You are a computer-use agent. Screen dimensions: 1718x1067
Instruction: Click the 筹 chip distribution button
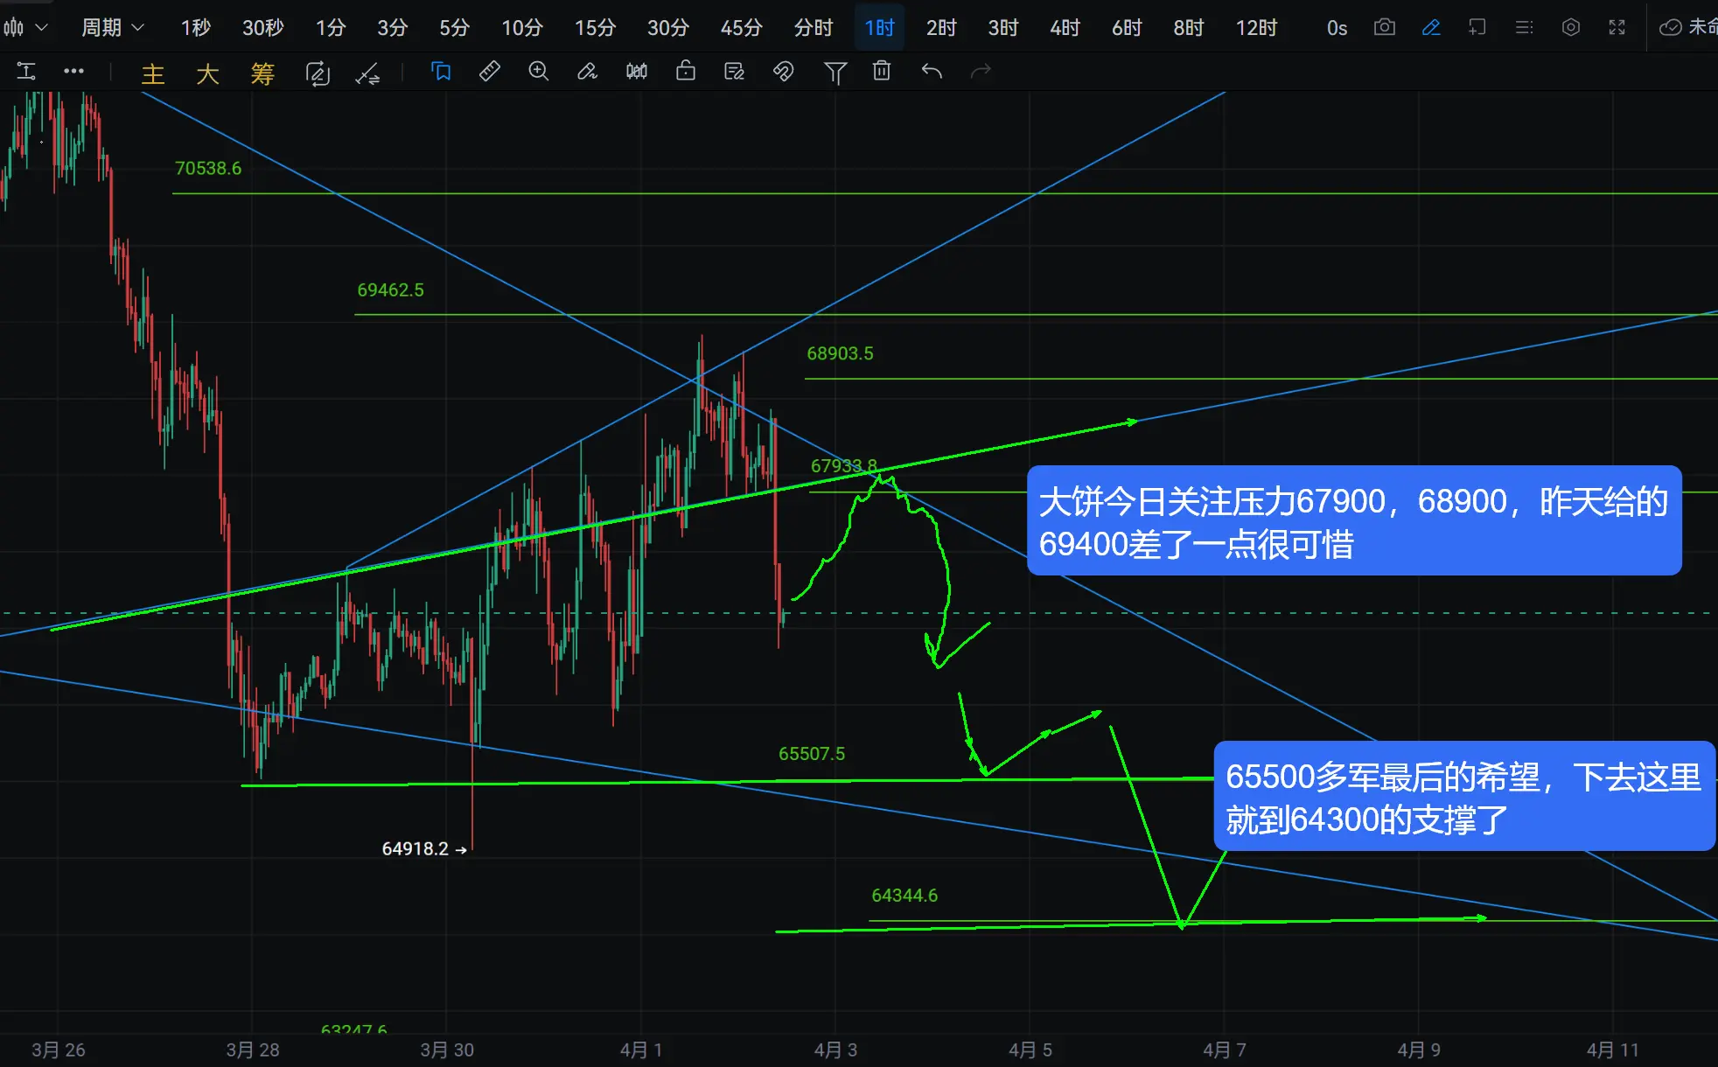click(262, 73)
